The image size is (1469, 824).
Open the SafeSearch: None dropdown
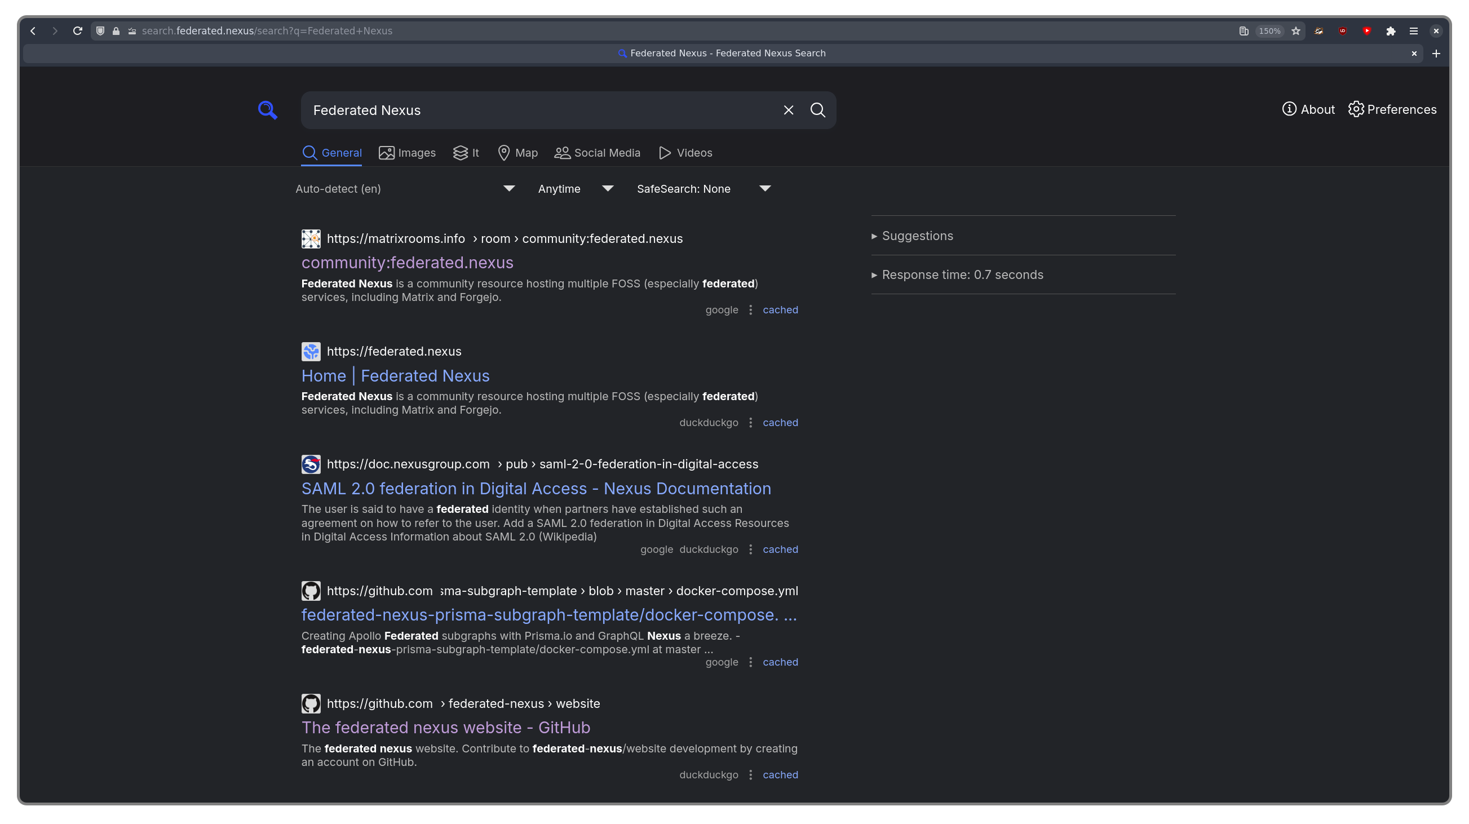point(703,189)
